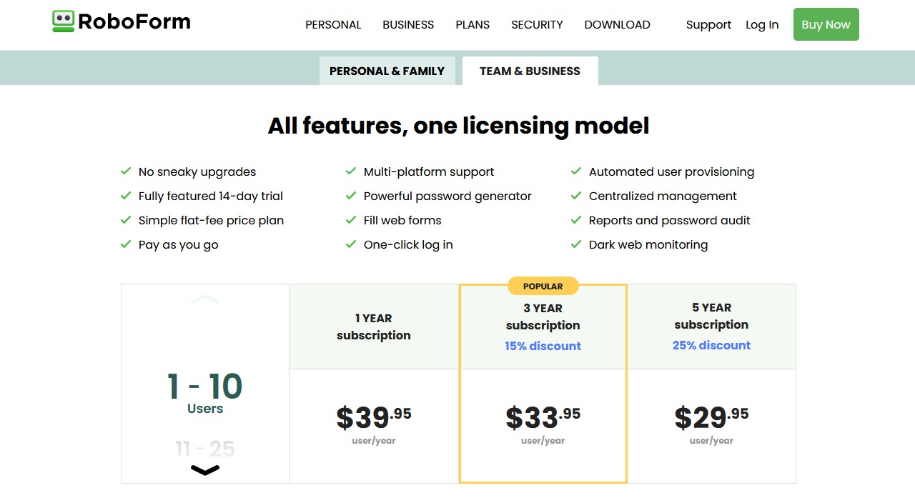Screen dimensions: 915x503
Task: Open the SECURITY menu item
Action: click(537, 24)
